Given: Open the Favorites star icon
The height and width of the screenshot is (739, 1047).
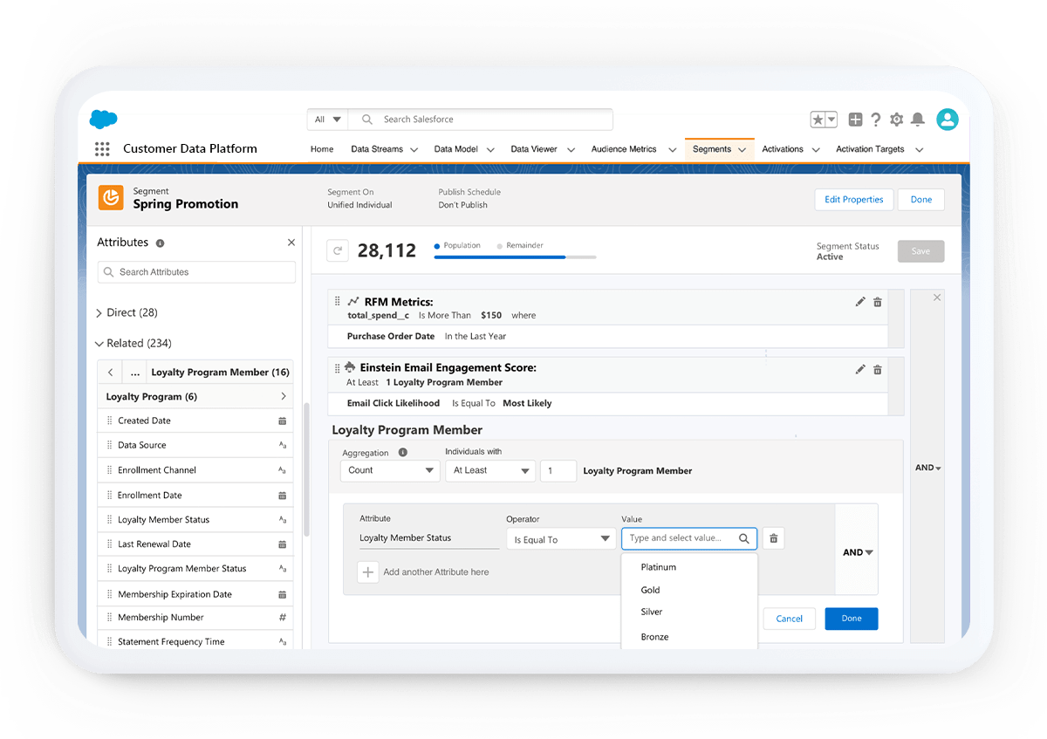Looking at the screenshot, I should coord(818,120).
